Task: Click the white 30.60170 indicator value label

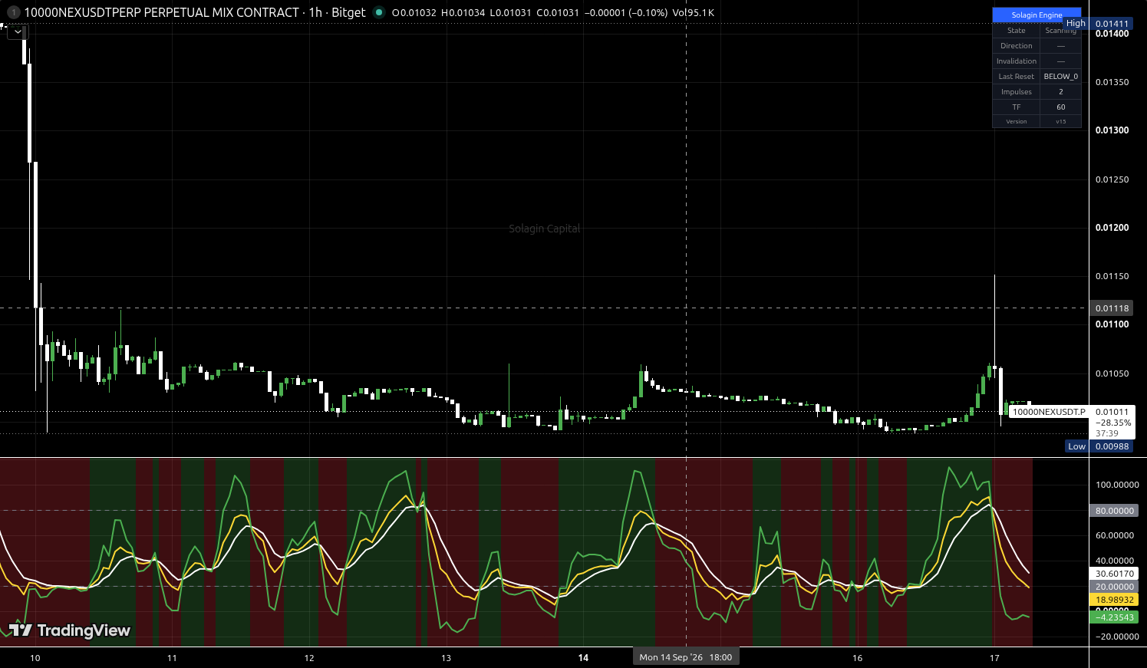Action: pyautogui.click(x=1114, y=574)
